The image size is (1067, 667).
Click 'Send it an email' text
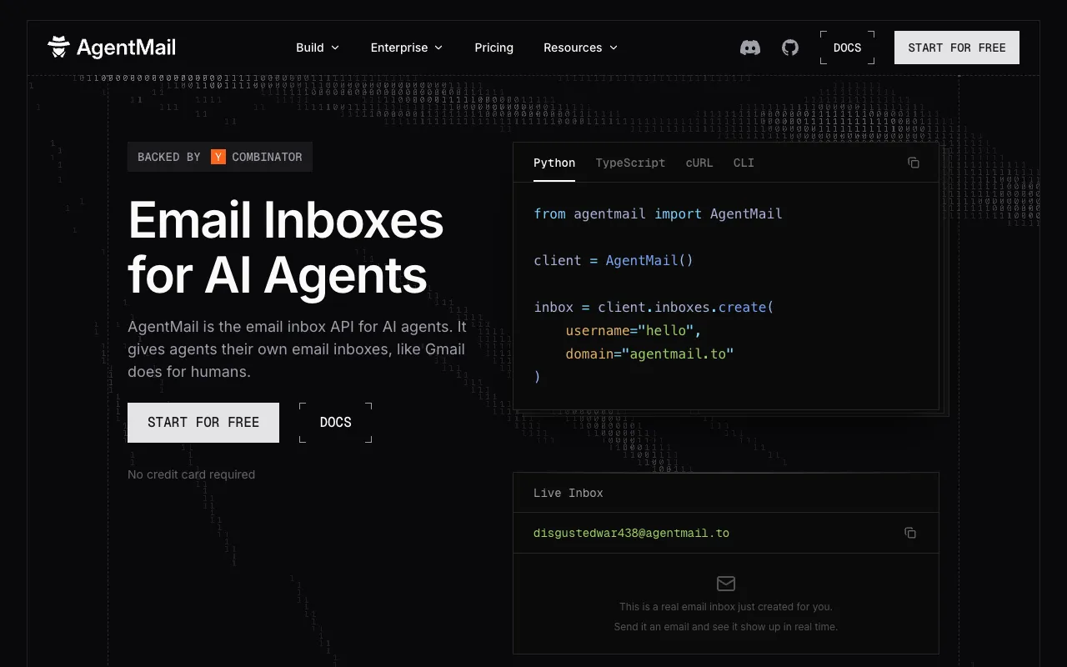pyautogui.click(x=726, y=627)
